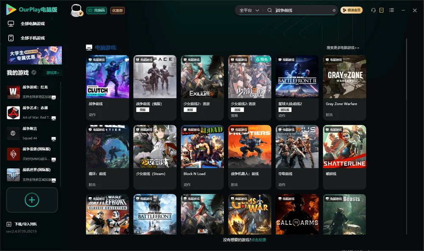Select 战争雷霆(国际服) in my games

point(32,154)
